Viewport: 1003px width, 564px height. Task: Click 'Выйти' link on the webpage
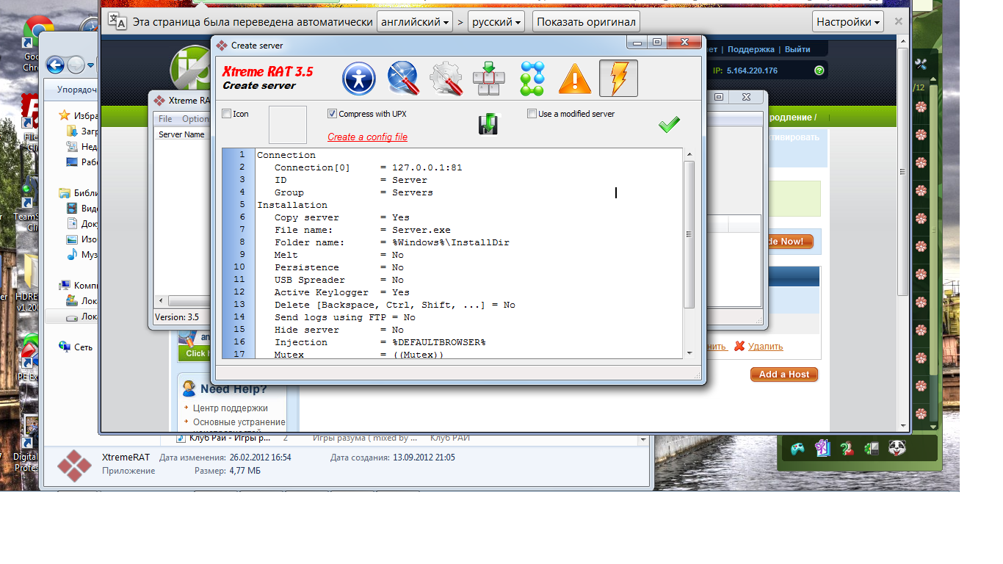coord(797,49)
